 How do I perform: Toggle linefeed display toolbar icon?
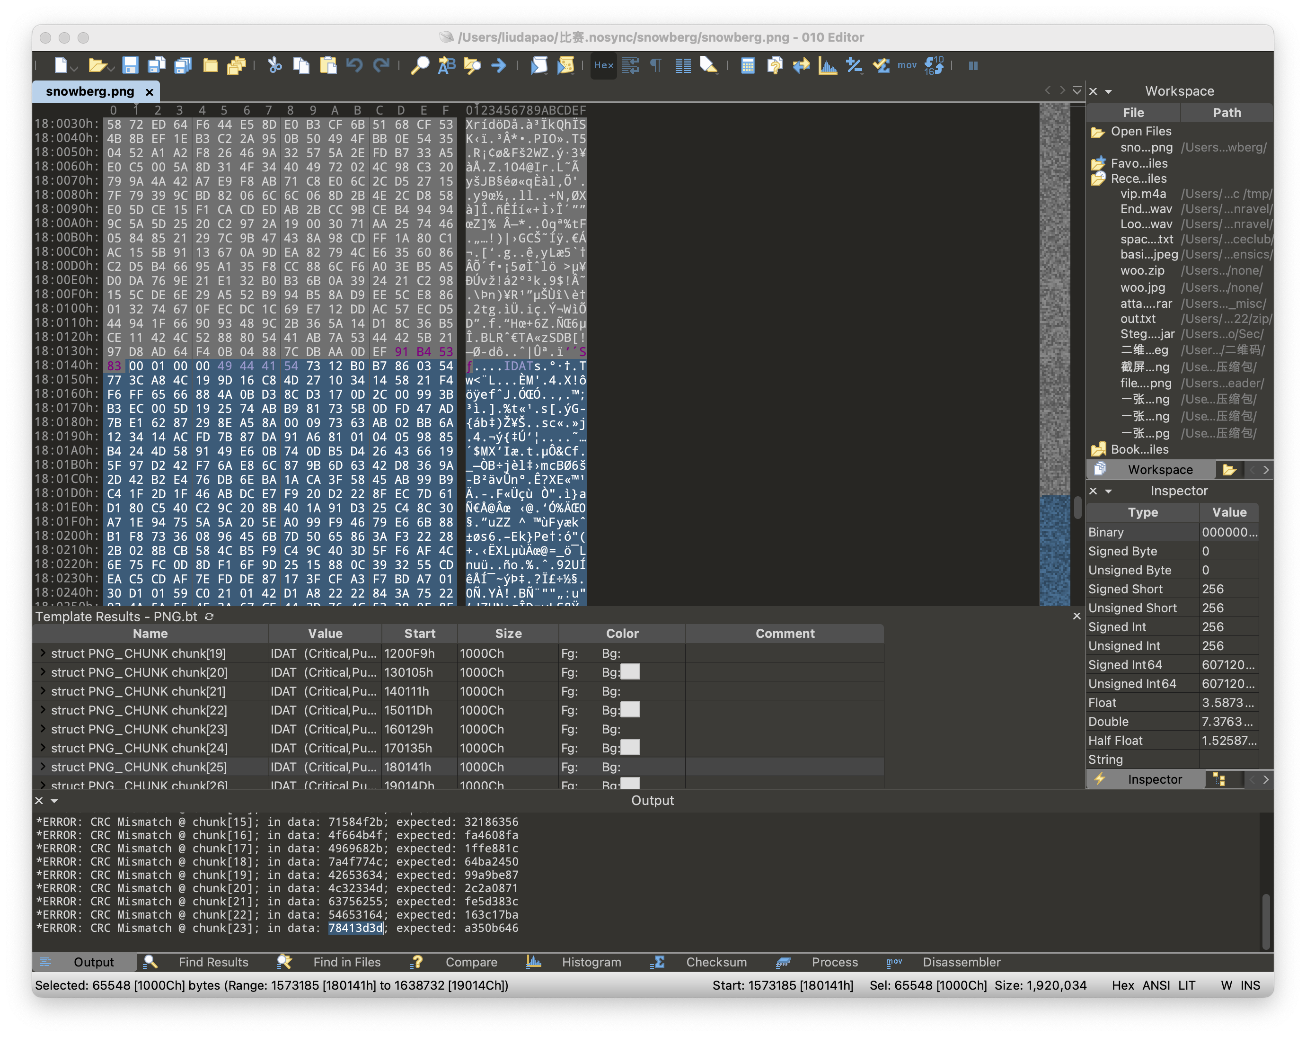click(x=630, y=65)
